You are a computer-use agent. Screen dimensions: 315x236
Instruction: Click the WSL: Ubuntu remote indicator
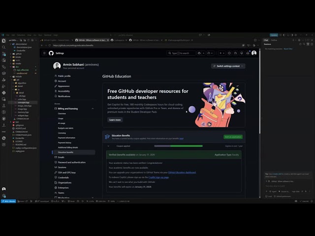click(8, 201)
